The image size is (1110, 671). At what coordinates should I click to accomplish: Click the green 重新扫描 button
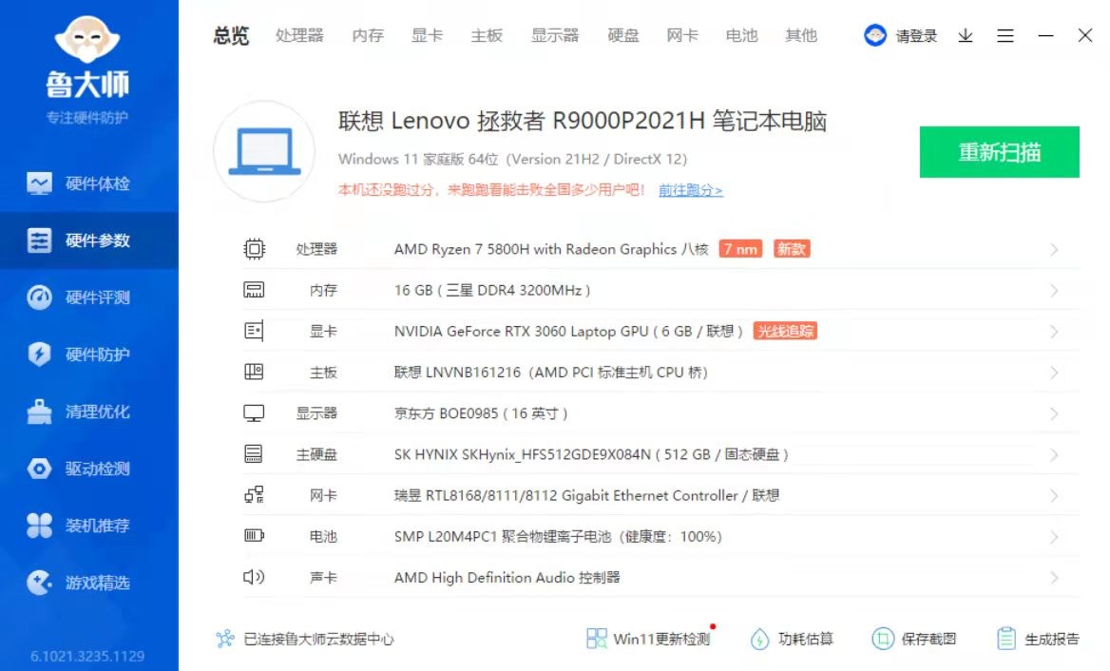tap(999, 151)
